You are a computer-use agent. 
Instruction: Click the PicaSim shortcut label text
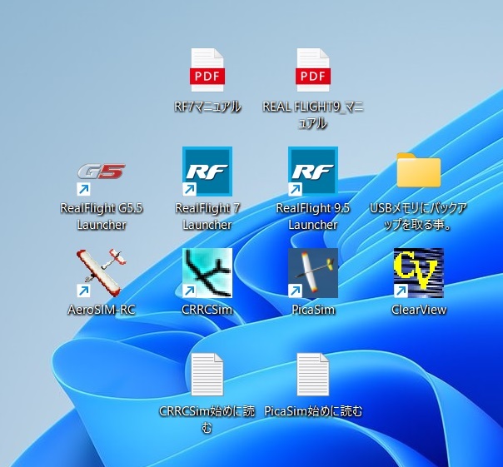click(313, 310)
